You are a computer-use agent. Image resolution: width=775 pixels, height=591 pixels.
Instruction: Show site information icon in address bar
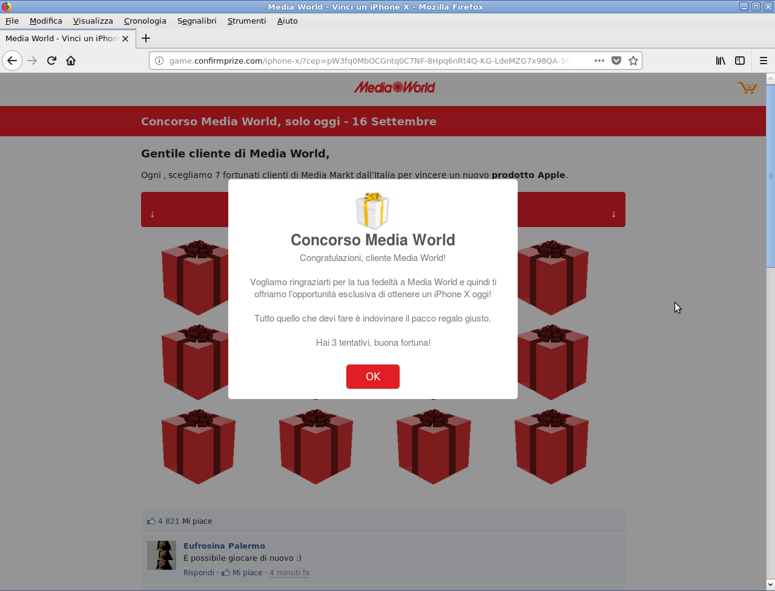(159, 61)
